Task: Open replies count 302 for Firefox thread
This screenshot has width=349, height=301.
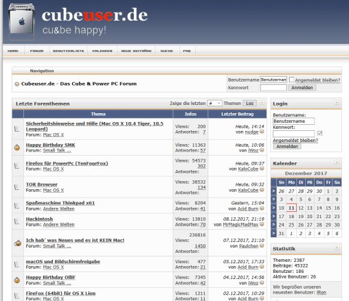Action: tap(201, 166)
